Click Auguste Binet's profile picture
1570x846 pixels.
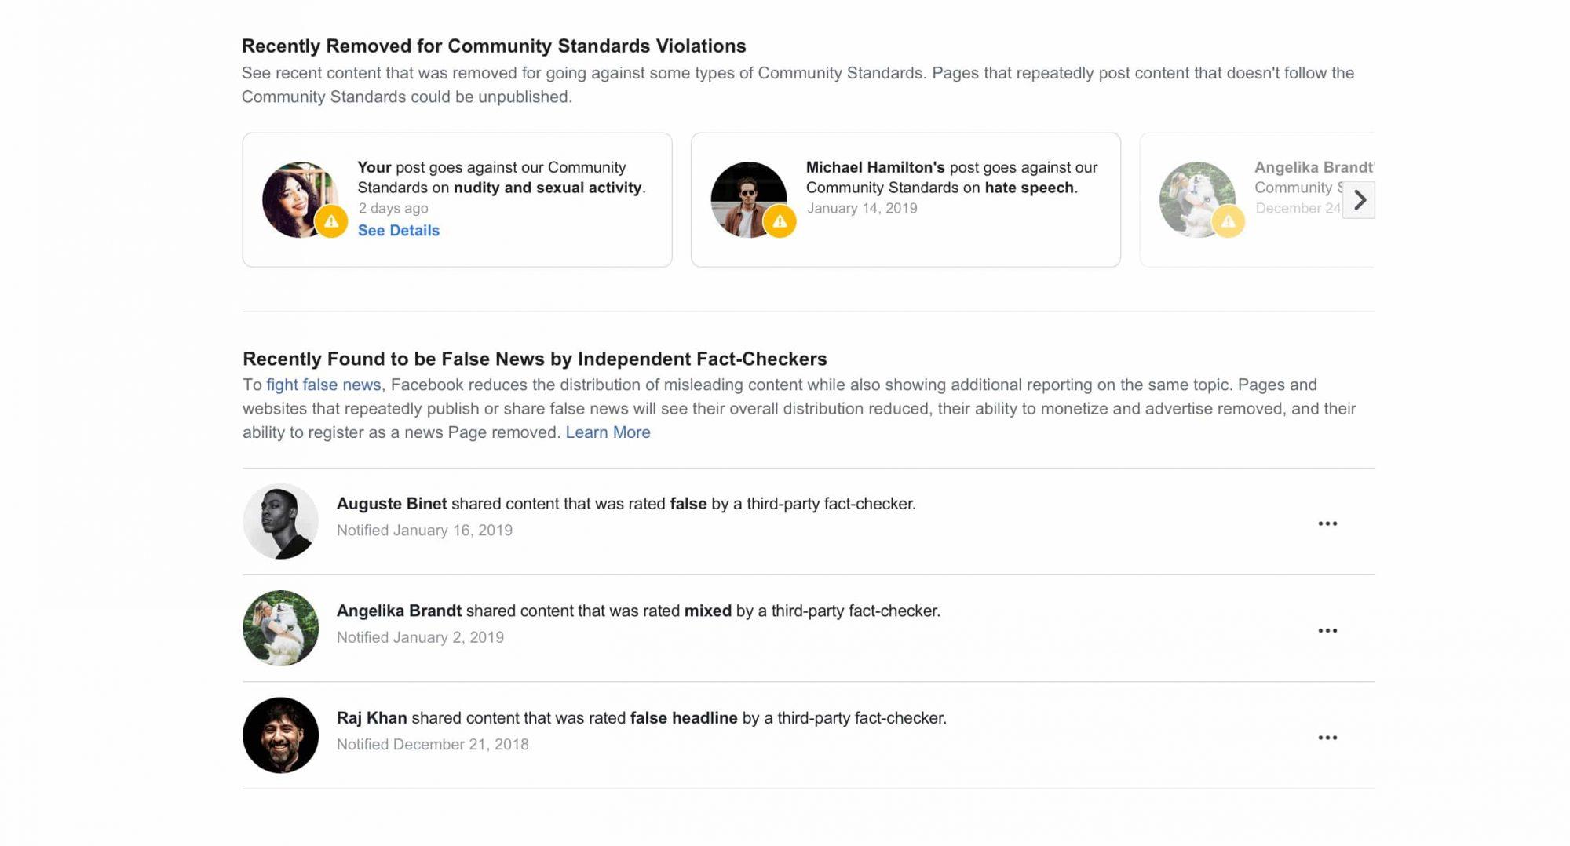280,521
